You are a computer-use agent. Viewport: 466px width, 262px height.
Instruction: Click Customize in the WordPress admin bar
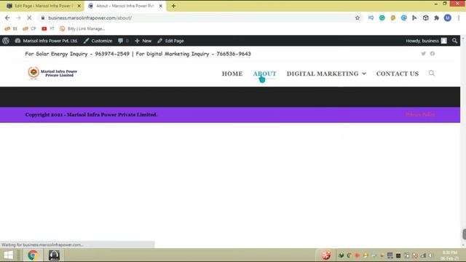(x=98, y=41)
